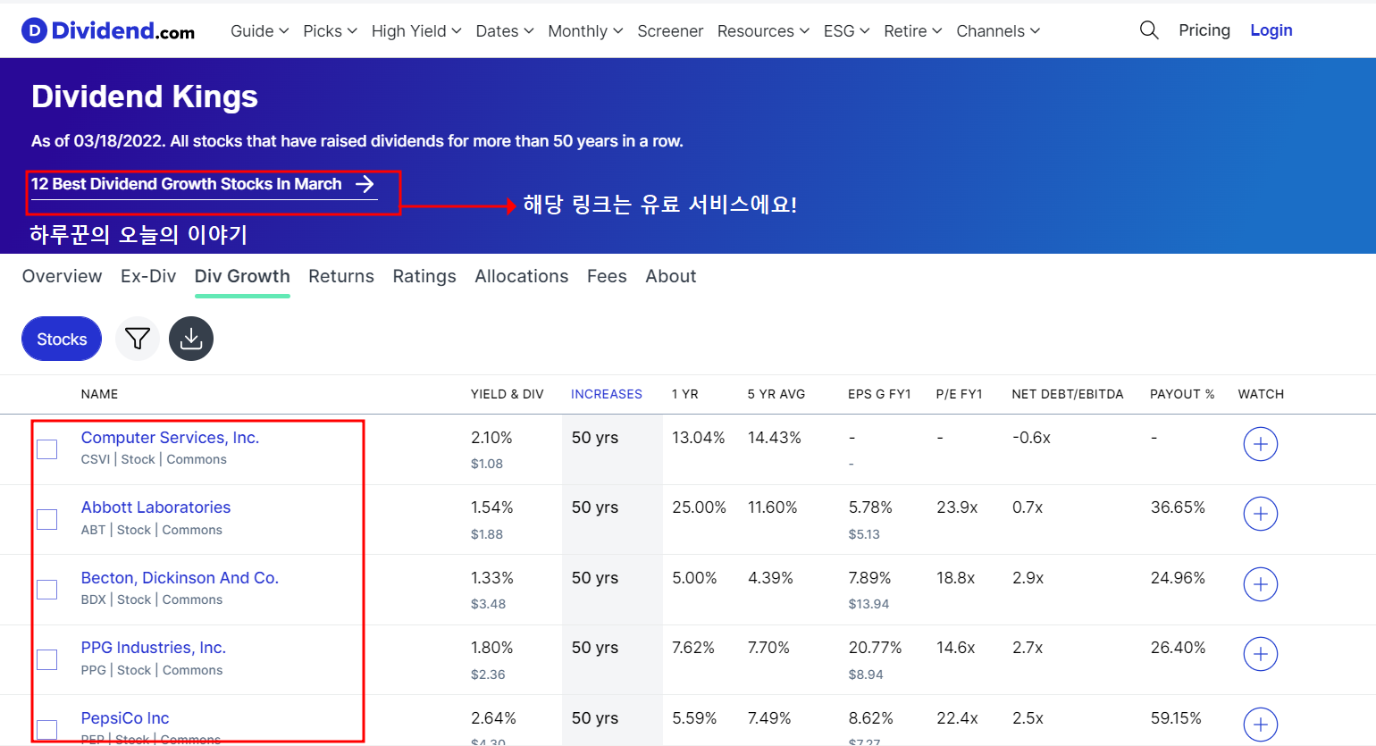The image size is (1376, 746).
Task: Select Computer Services' 2.10% yield value
Action: point(491,438)
